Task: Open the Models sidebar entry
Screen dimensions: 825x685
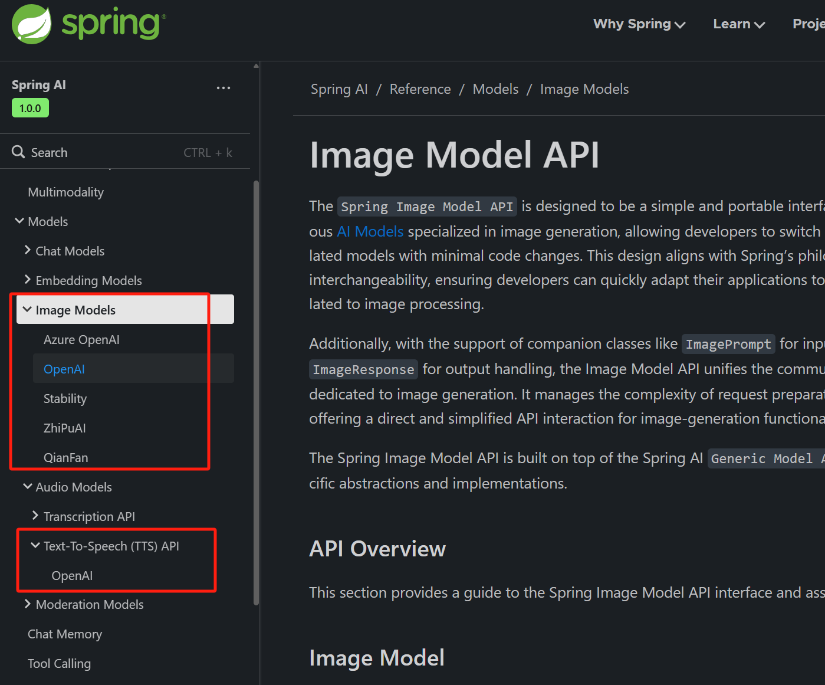Action: pyautogui.click(x=48, y=222)
